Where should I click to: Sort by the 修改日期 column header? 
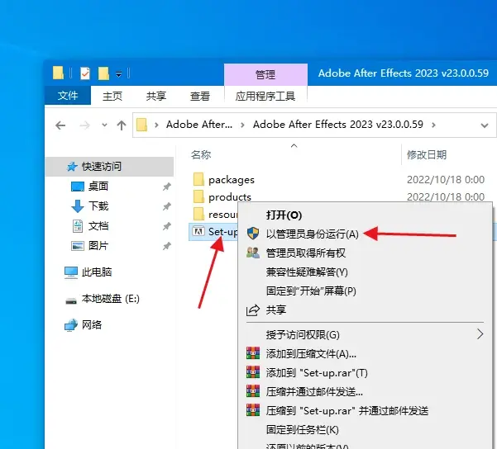[x=427, y=154]
